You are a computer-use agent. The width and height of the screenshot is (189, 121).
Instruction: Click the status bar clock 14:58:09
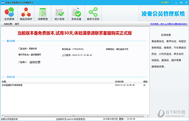tap(131, 119)
